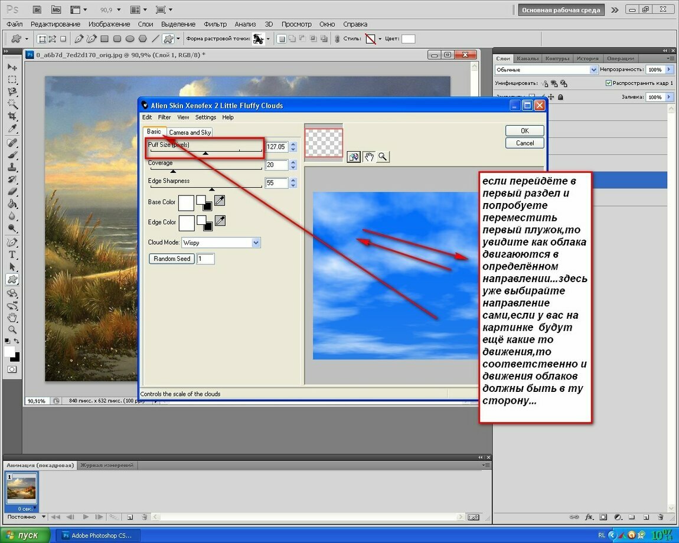Switch to Camera and Sky tab
Image resolution: width=679 pixels, height=543 pixels.
pyautogui.click(x=190, y=132)
